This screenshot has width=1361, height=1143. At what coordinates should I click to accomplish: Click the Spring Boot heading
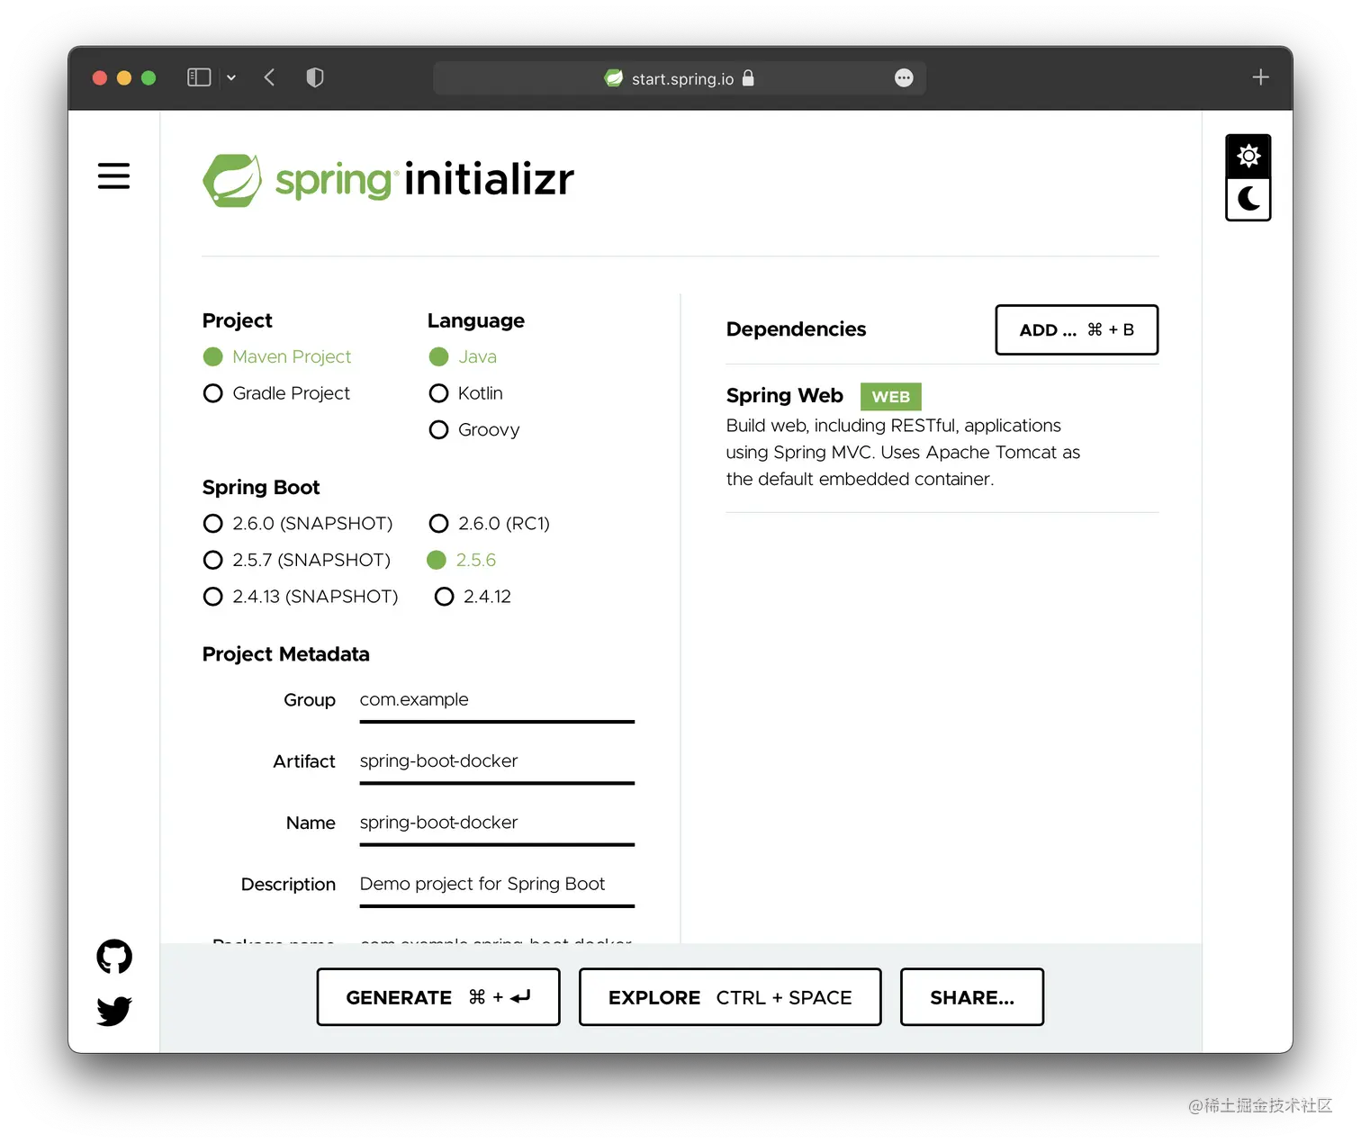(x=261, y=487)
